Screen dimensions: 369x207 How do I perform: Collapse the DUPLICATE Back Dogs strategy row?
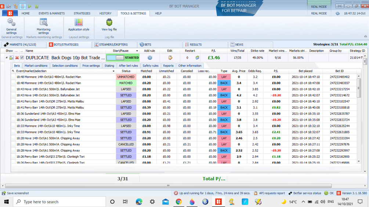[x=7, y=58]
